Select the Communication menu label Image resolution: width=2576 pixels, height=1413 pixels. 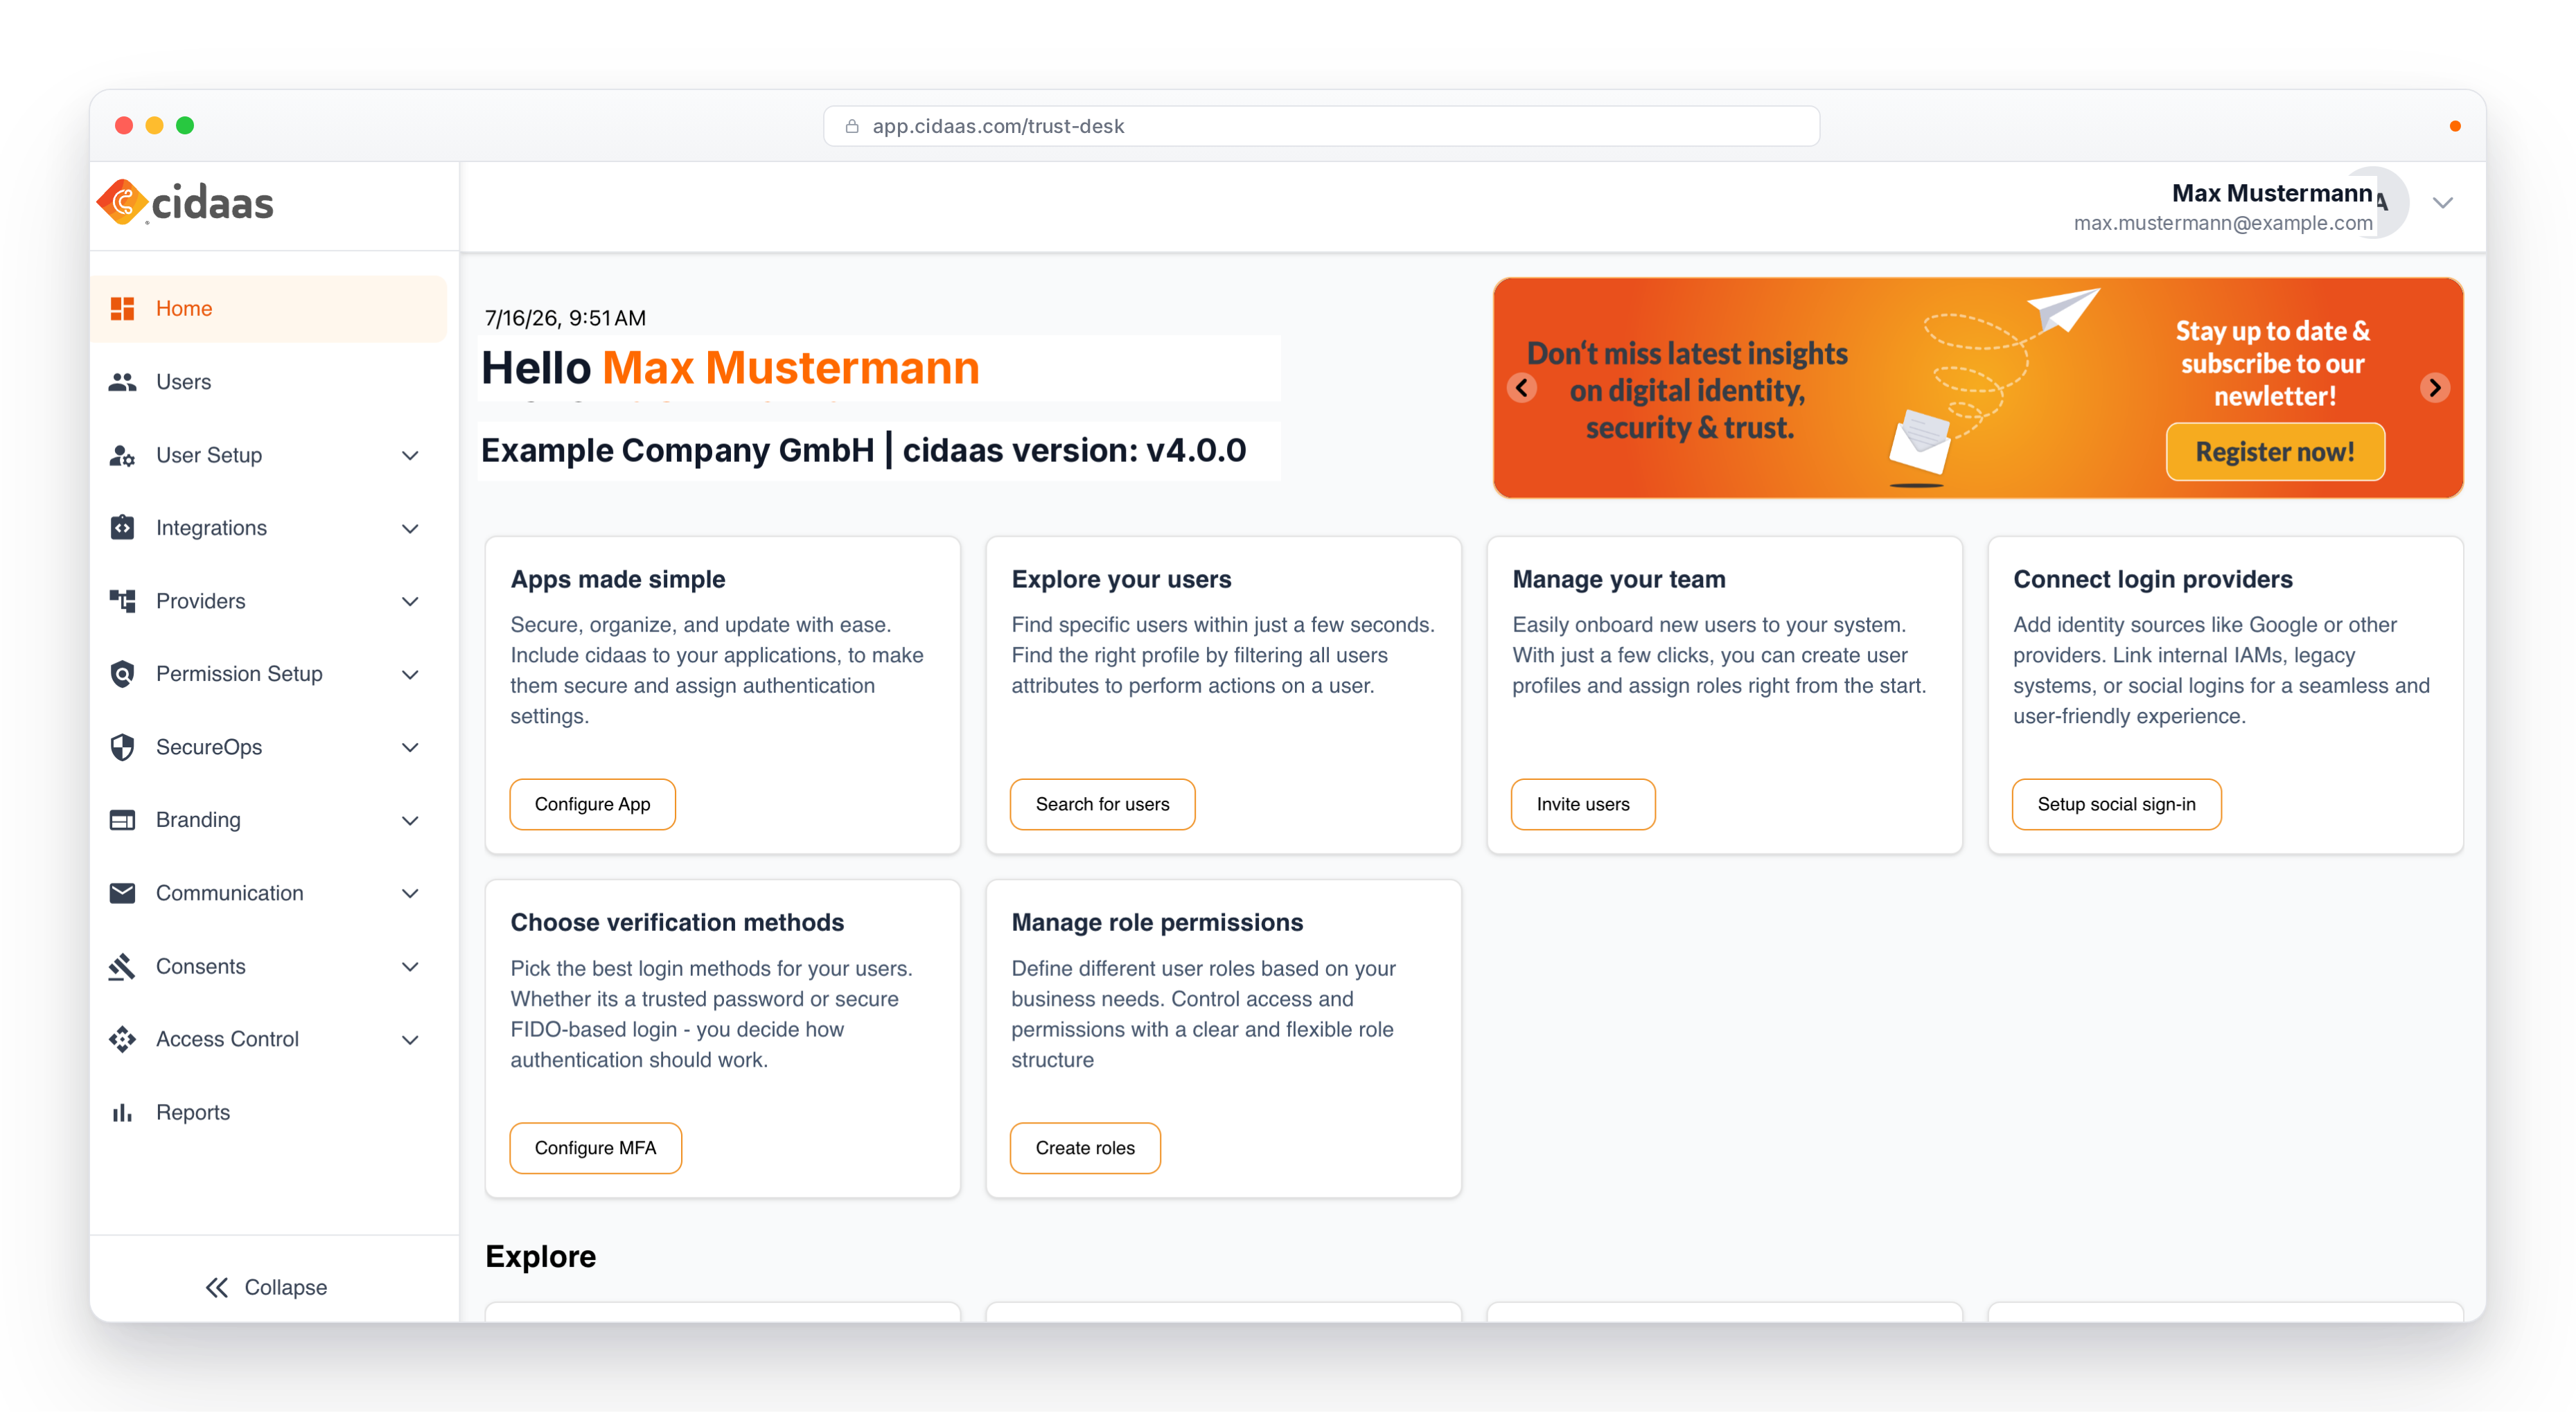pos(229,893)
